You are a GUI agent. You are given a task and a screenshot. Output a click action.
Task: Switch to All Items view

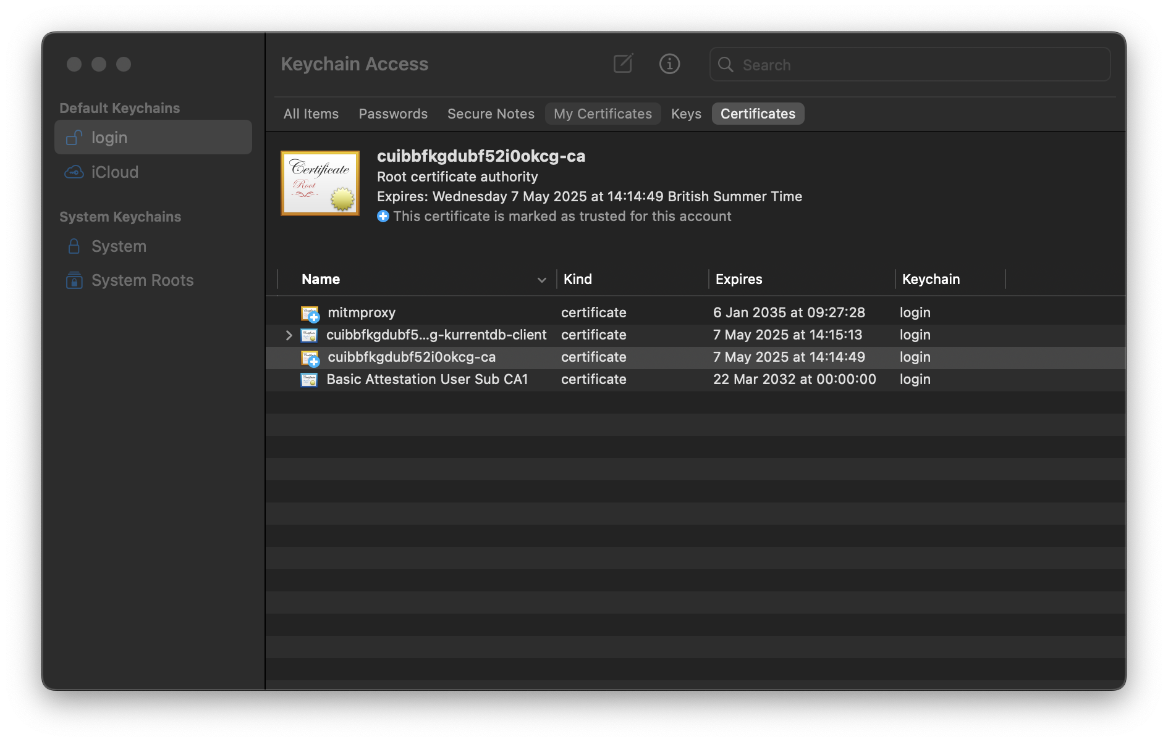(x=310, y=114)
